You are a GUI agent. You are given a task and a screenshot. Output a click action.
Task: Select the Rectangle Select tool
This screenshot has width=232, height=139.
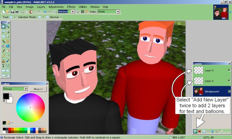pyautogui.click(x=3, y=27)
